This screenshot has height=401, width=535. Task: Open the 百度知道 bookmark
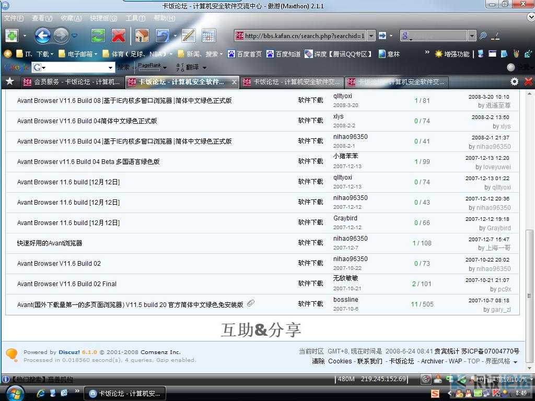tap(284, 54)
